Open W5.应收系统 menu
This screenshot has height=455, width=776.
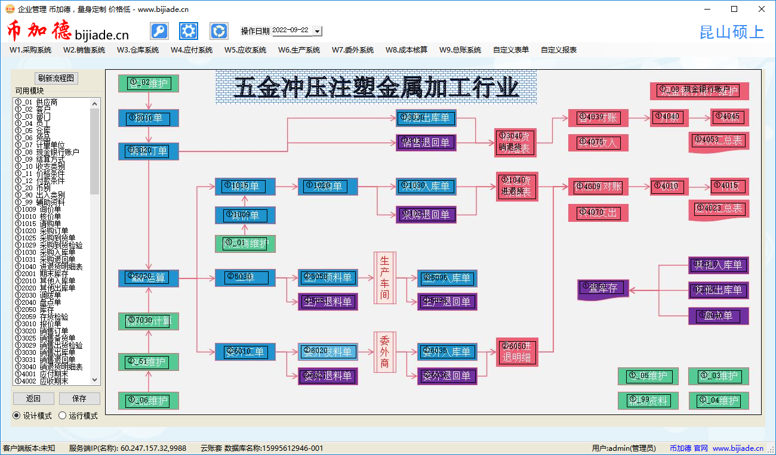tap(245, 50)
